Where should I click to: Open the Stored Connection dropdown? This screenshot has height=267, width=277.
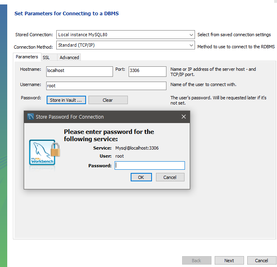click(125, 35)
